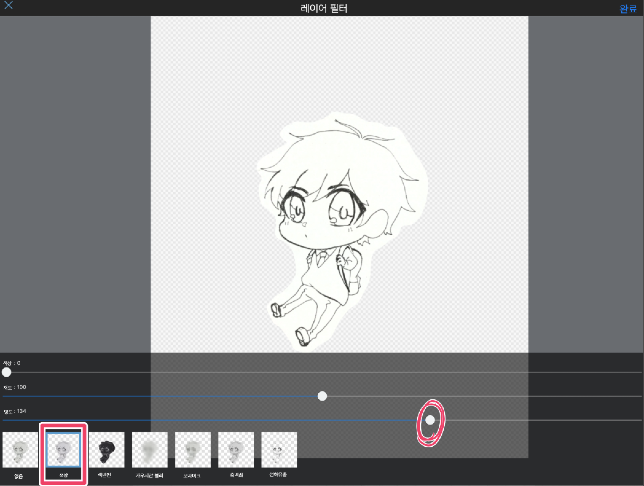Pick the 흑백화 monochrome filter thumbnail

[x=236, y=450]
